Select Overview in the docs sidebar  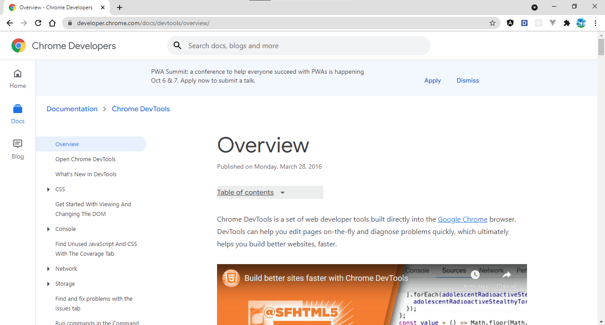click(x=91, y=144)
